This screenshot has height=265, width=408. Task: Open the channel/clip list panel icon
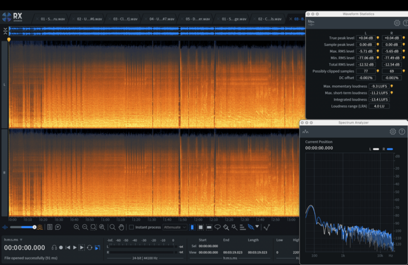[50, 227]
